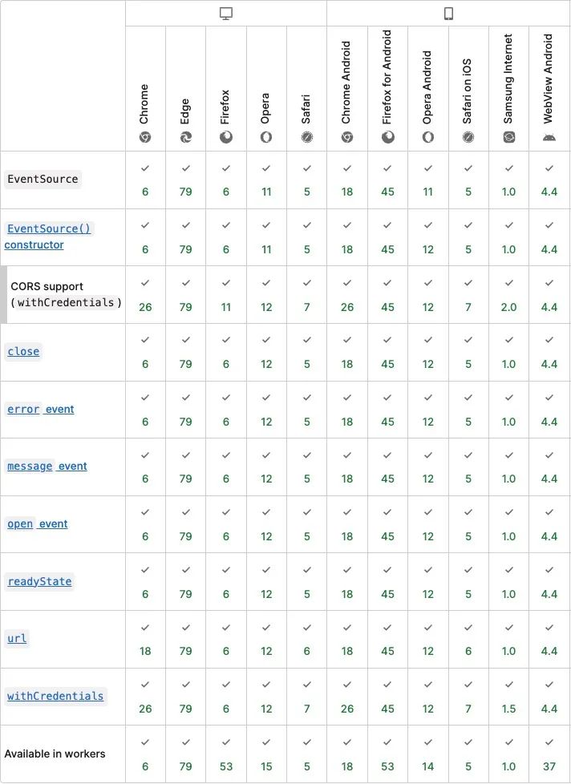Click the Opera Android logo icon
This screenshot has width=571, height=784.
pos(428,137)
